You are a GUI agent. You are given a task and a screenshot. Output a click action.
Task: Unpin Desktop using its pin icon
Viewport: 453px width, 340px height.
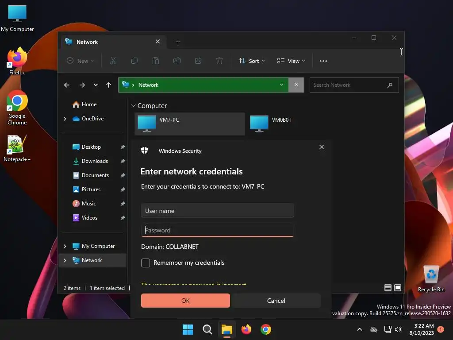click(x=123, y=147)
